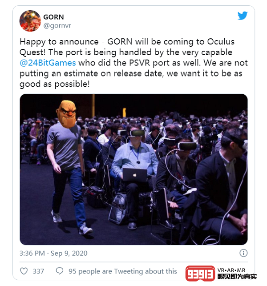
Task: Open the embedded VR audience photo
Action: pyautogui.click(x=133, y=169)
